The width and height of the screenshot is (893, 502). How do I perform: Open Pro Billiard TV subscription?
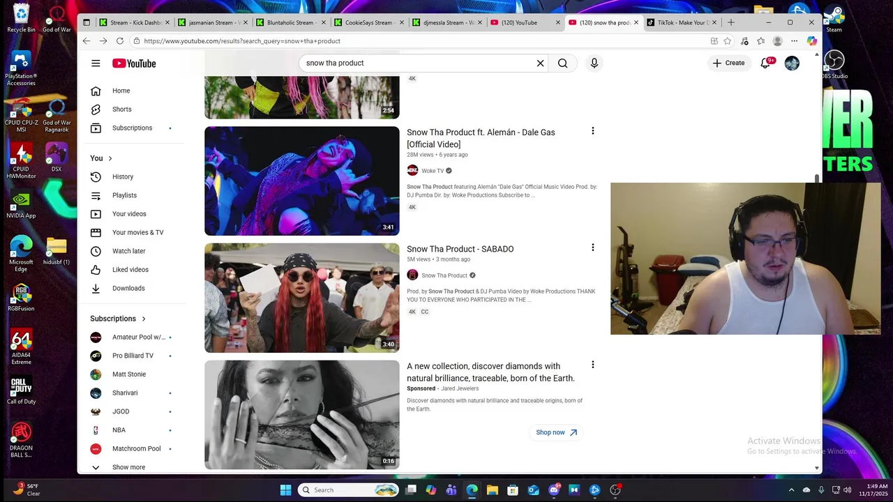133,356
